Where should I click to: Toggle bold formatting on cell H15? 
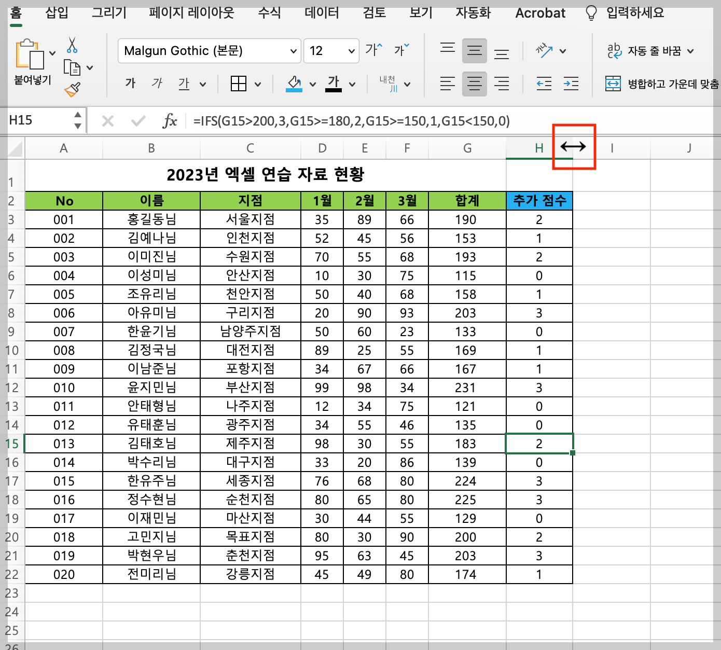pyautogui.click(x=130, y=83)
